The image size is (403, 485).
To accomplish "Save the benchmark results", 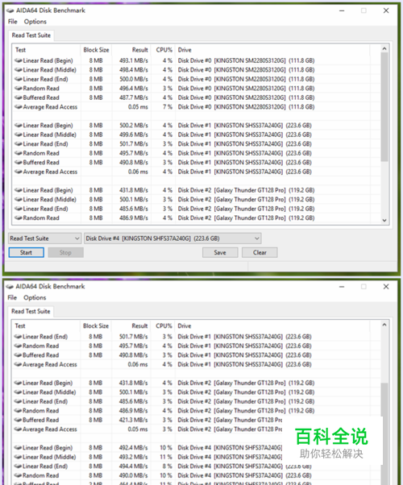I will [220, 252].
